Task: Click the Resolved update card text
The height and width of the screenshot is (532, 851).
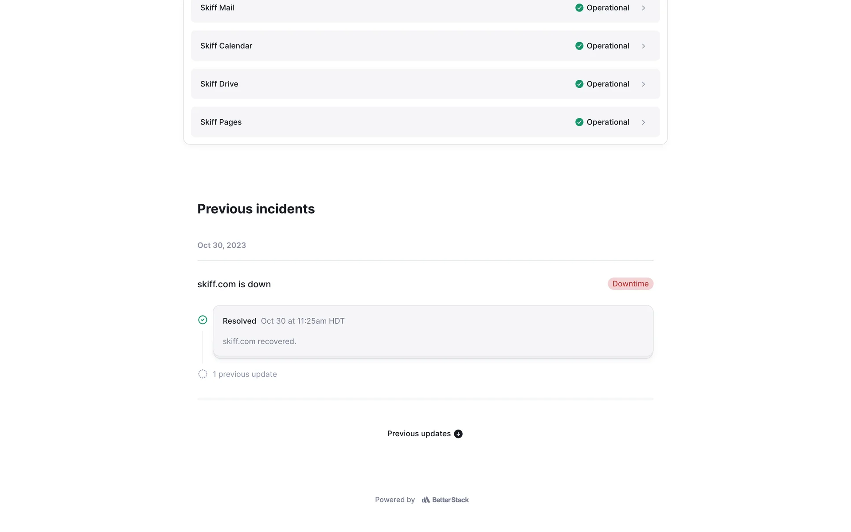Action: pyautogui.click(x=259, y=341)
